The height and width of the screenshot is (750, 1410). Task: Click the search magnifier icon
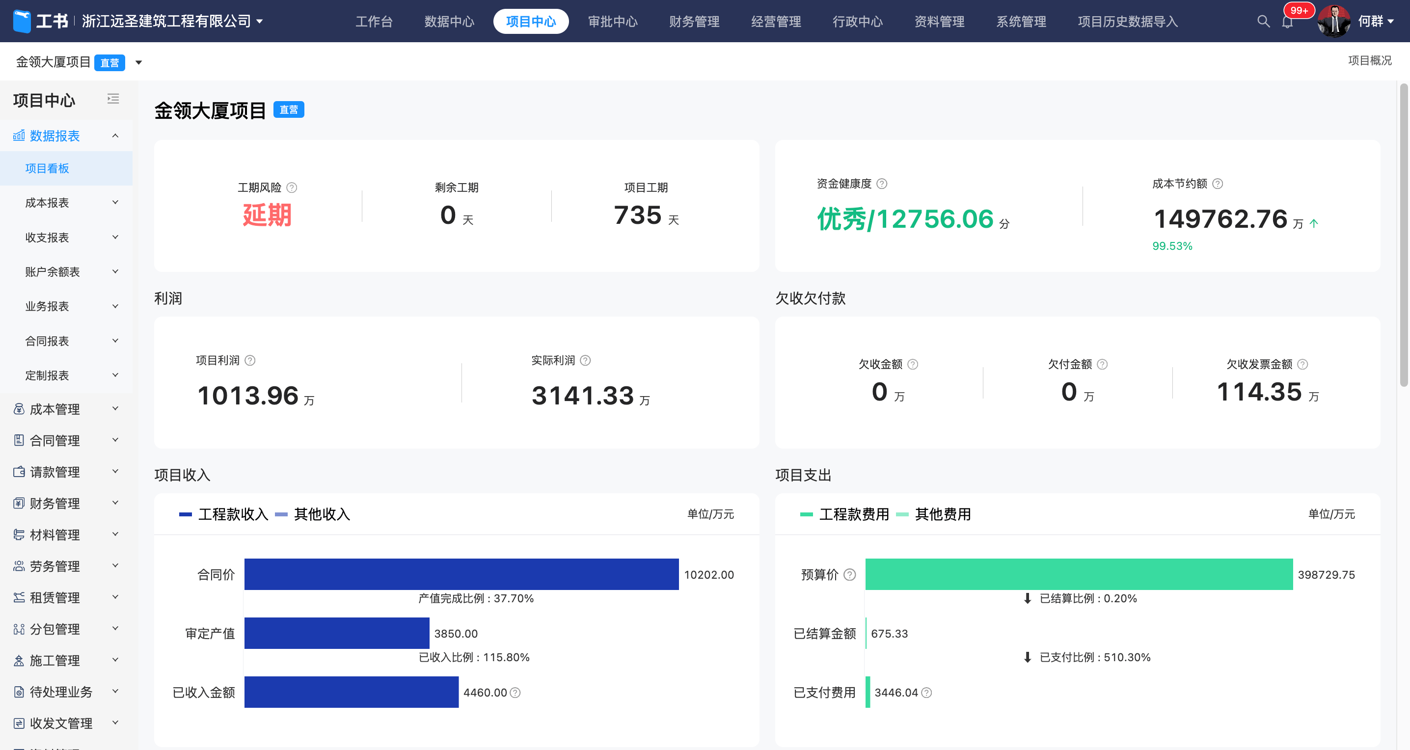pyautogui.click(x=1263, y=21)
